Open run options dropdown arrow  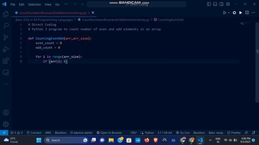229,12
